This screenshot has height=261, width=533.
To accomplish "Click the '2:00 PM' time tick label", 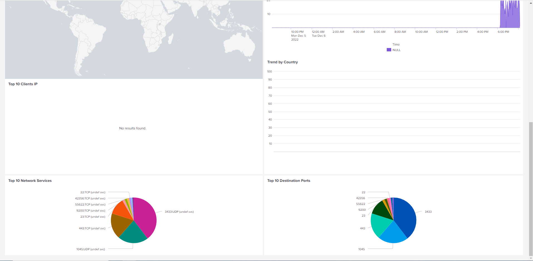I will 462,32.
